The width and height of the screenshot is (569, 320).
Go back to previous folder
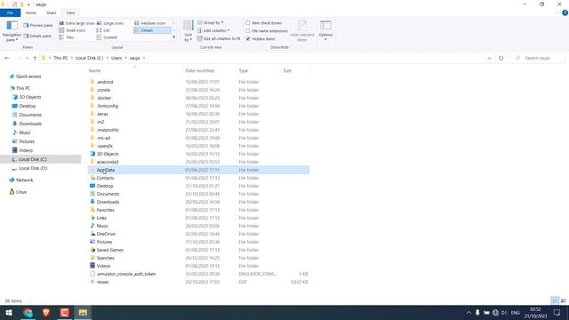[x=7, y=58]
